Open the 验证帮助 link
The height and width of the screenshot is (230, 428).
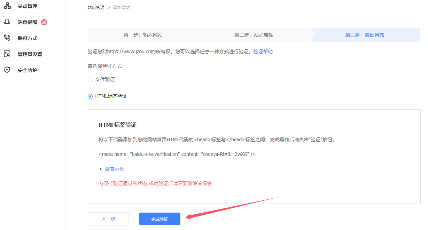263,51
